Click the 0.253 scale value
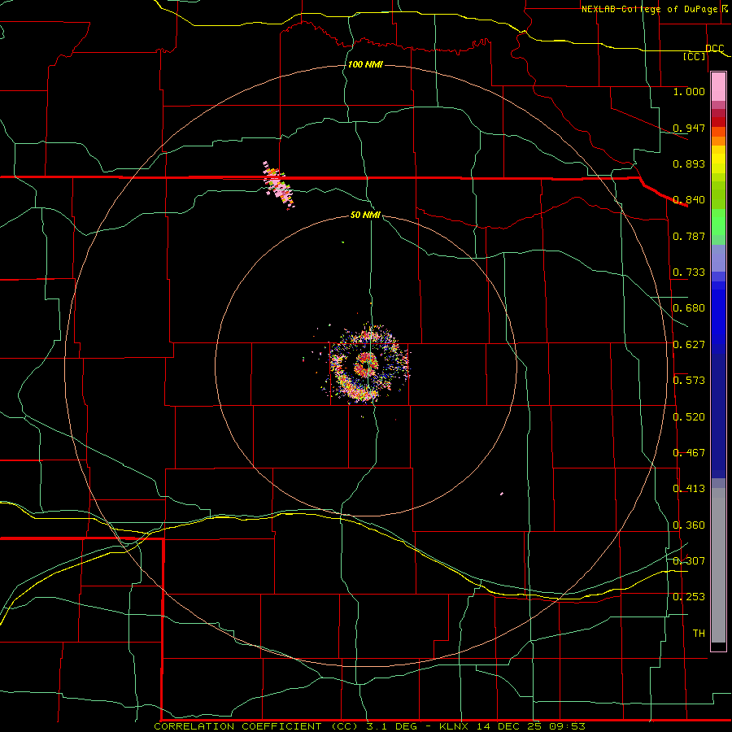732x732 pixels. coord(689,597)
